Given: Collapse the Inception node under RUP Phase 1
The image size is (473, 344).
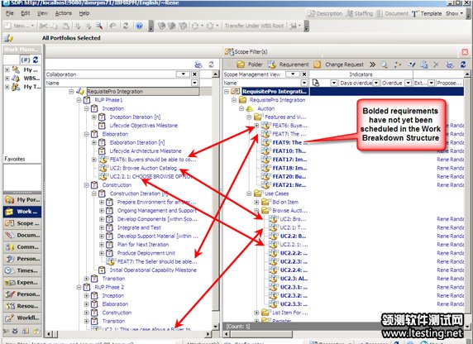Looking at the screenshot, I should pyautogui.click(x=87, y=108).
